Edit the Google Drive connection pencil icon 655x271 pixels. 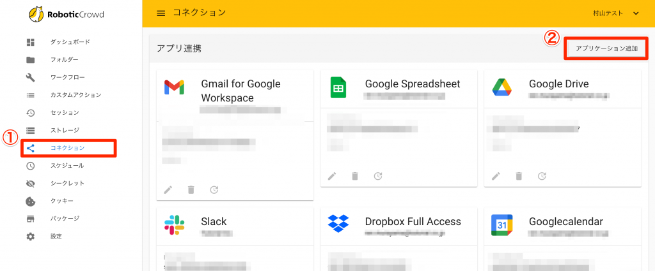pyautogui.click(x=496, y=176)
